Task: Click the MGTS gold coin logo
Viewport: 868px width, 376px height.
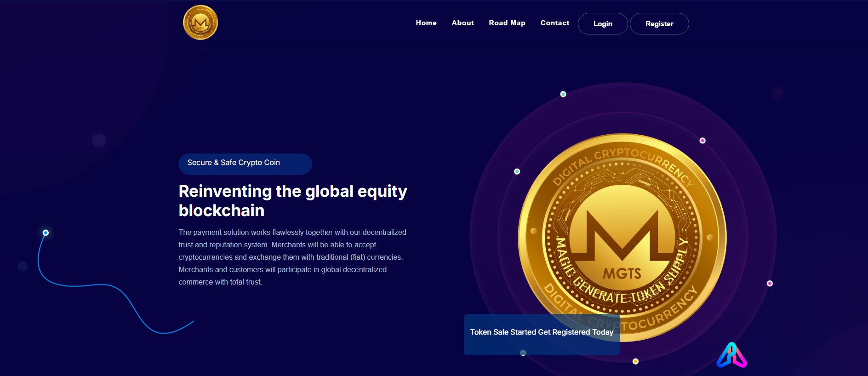Action: (200, 23)
